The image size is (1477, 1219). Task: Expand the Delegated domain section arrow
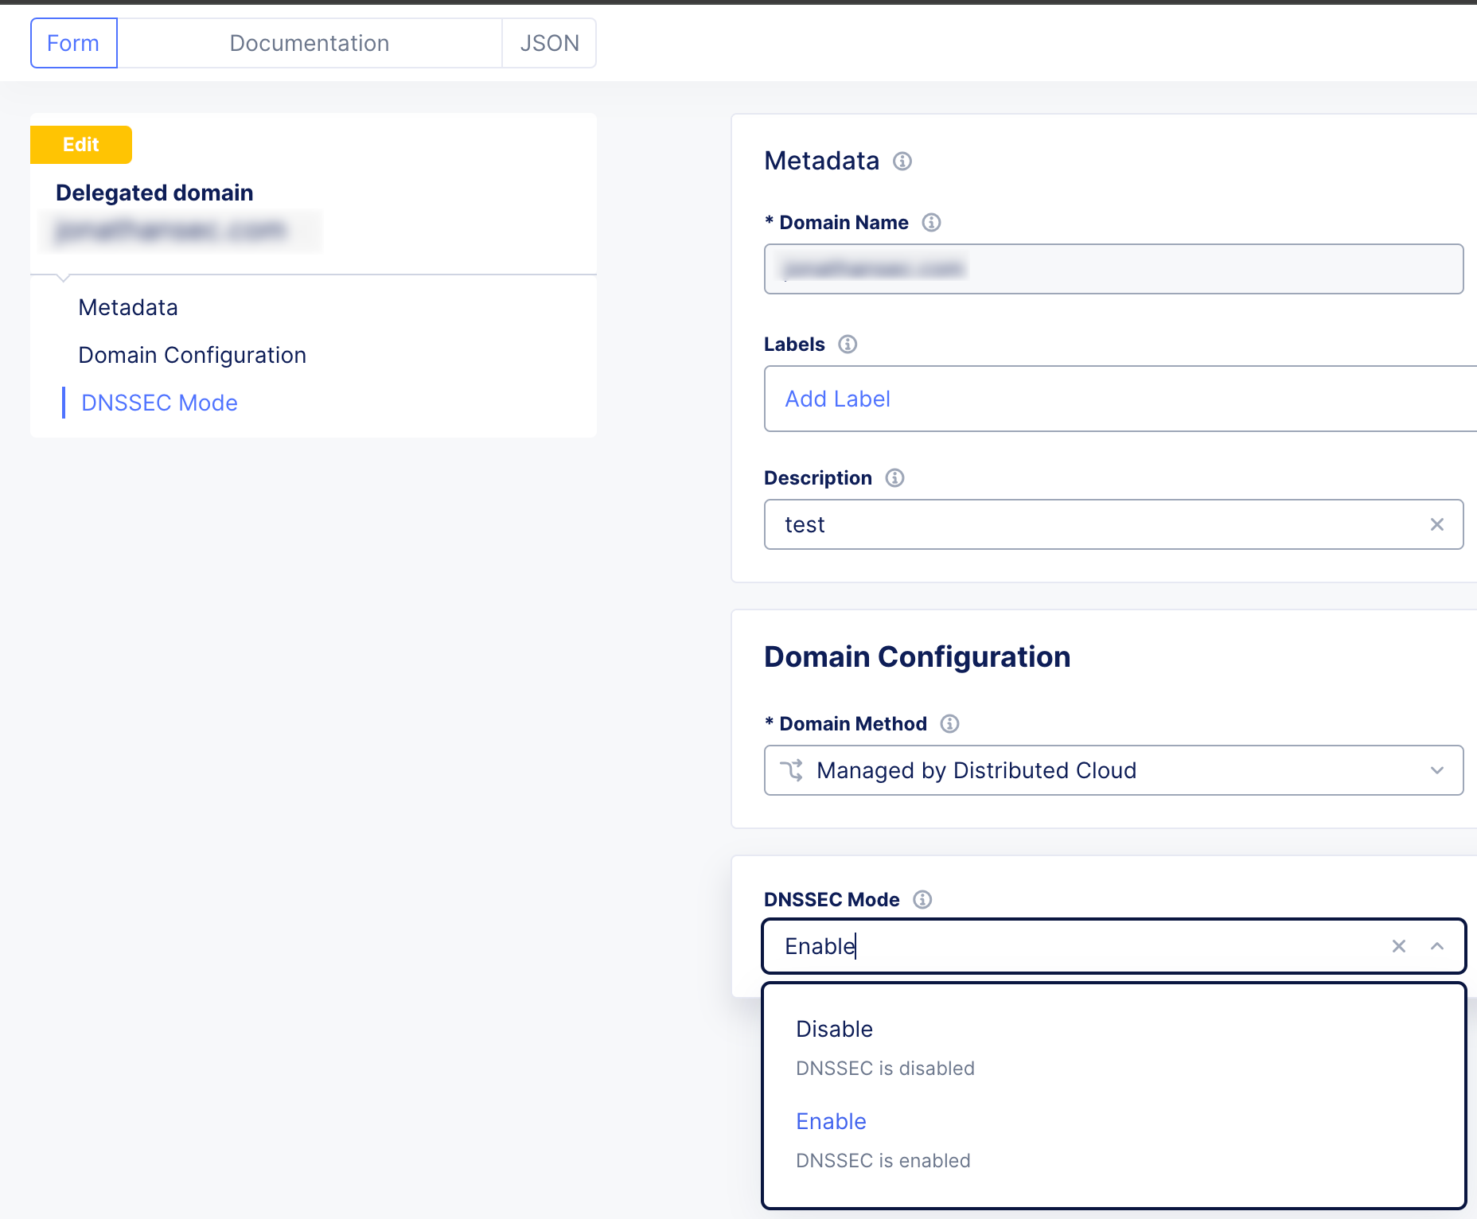[x=62, y=277]
